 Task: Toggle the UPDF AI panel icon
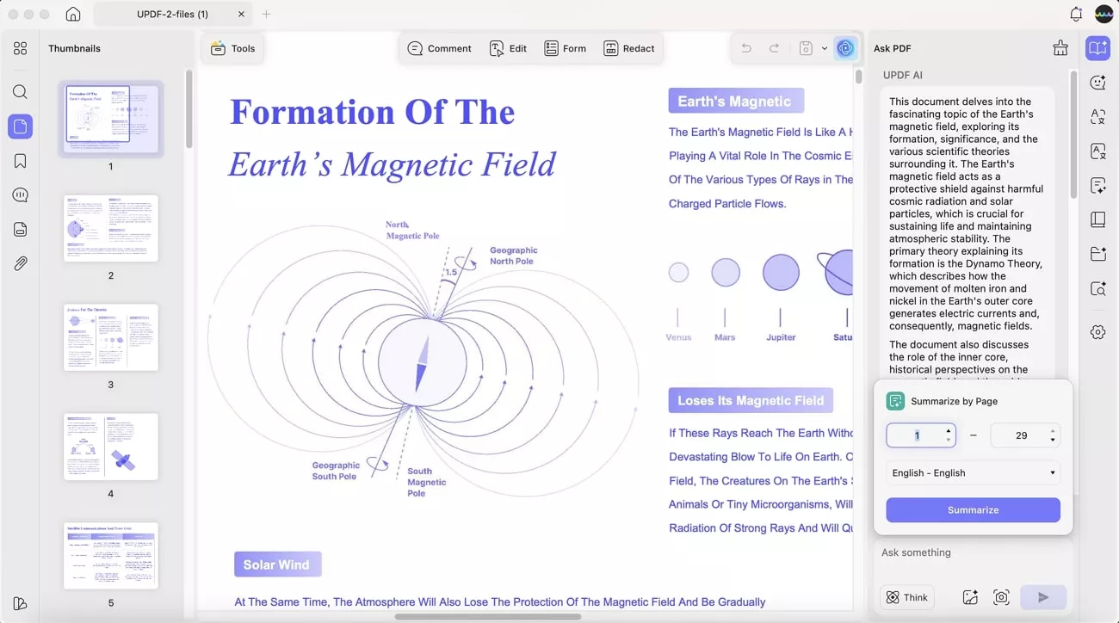point(845,48)
